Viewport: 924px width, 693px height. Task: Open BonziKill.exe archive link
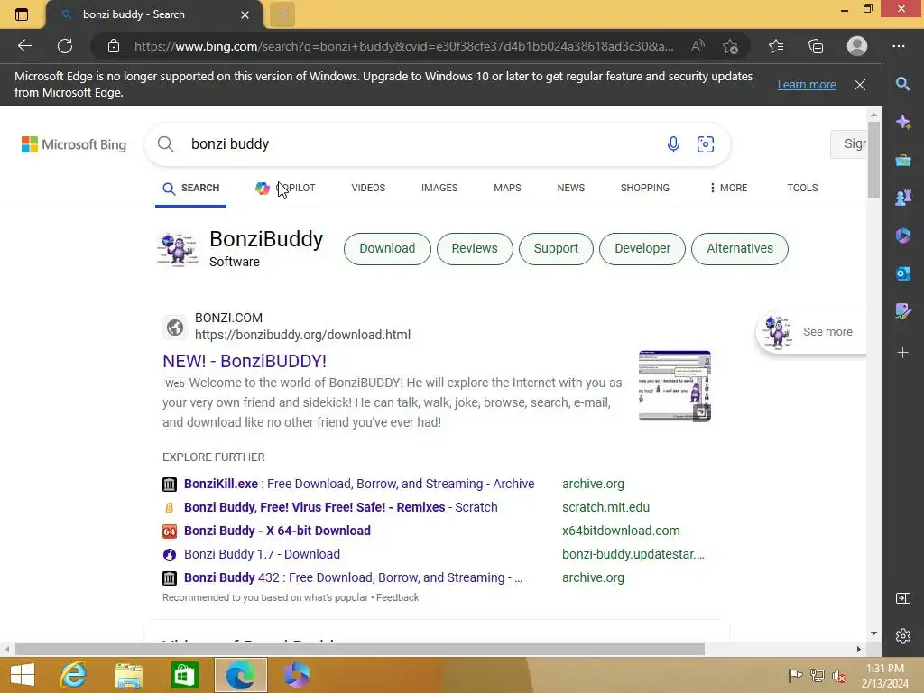[x=359, y=484]
